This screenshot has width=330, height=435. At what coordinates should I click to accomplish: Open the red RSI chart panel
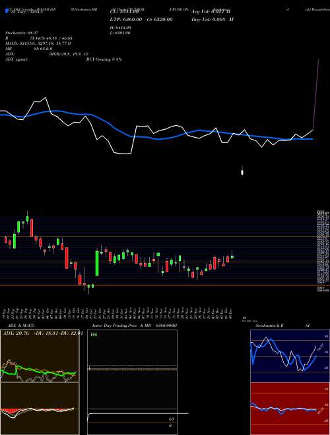pos(290,409)
